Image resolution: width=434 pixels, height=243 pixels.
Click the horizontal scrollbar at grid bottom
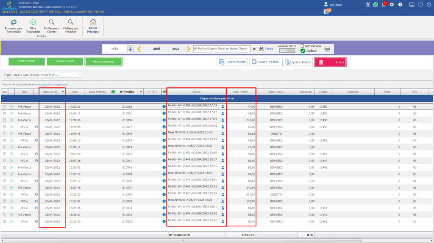[183, 240]
